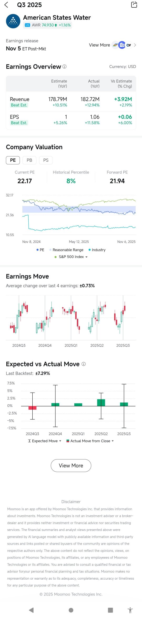This screenshot has width=142, height=618.
Task: Tap the back arrow icon
Action: click(6, 5)
